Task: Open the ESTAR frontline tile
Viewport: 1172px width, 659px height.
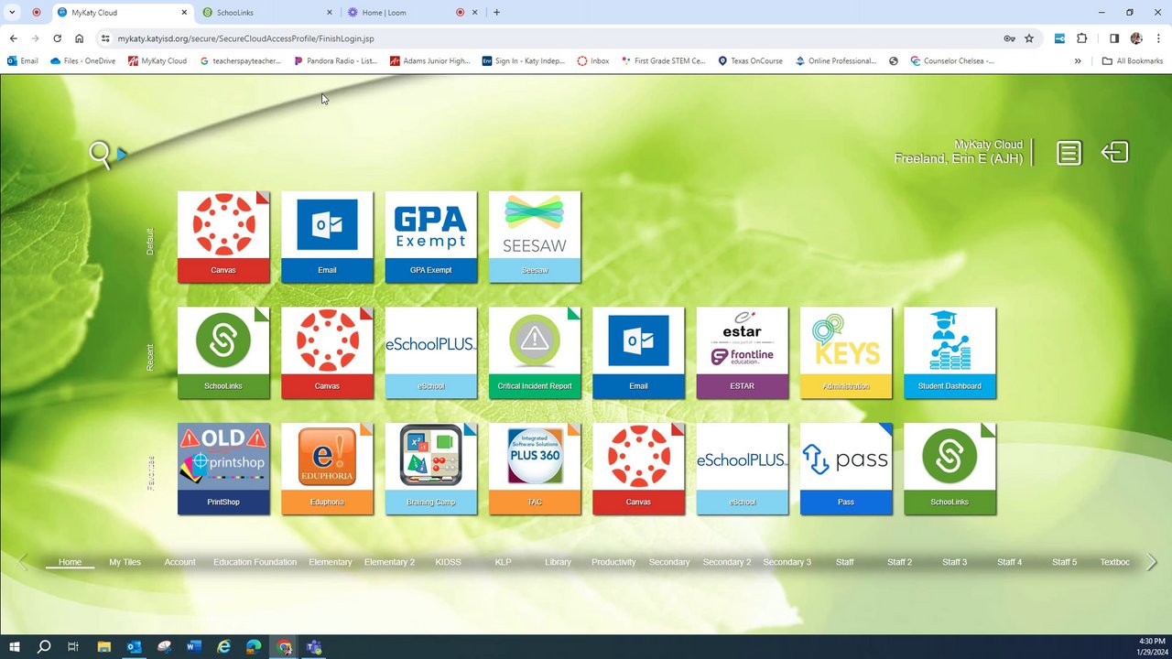Action: (x=743, y=352)
